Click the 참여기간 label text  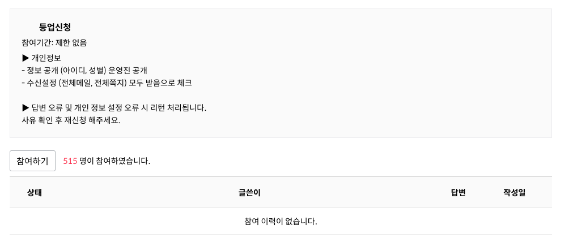(36, 42)
